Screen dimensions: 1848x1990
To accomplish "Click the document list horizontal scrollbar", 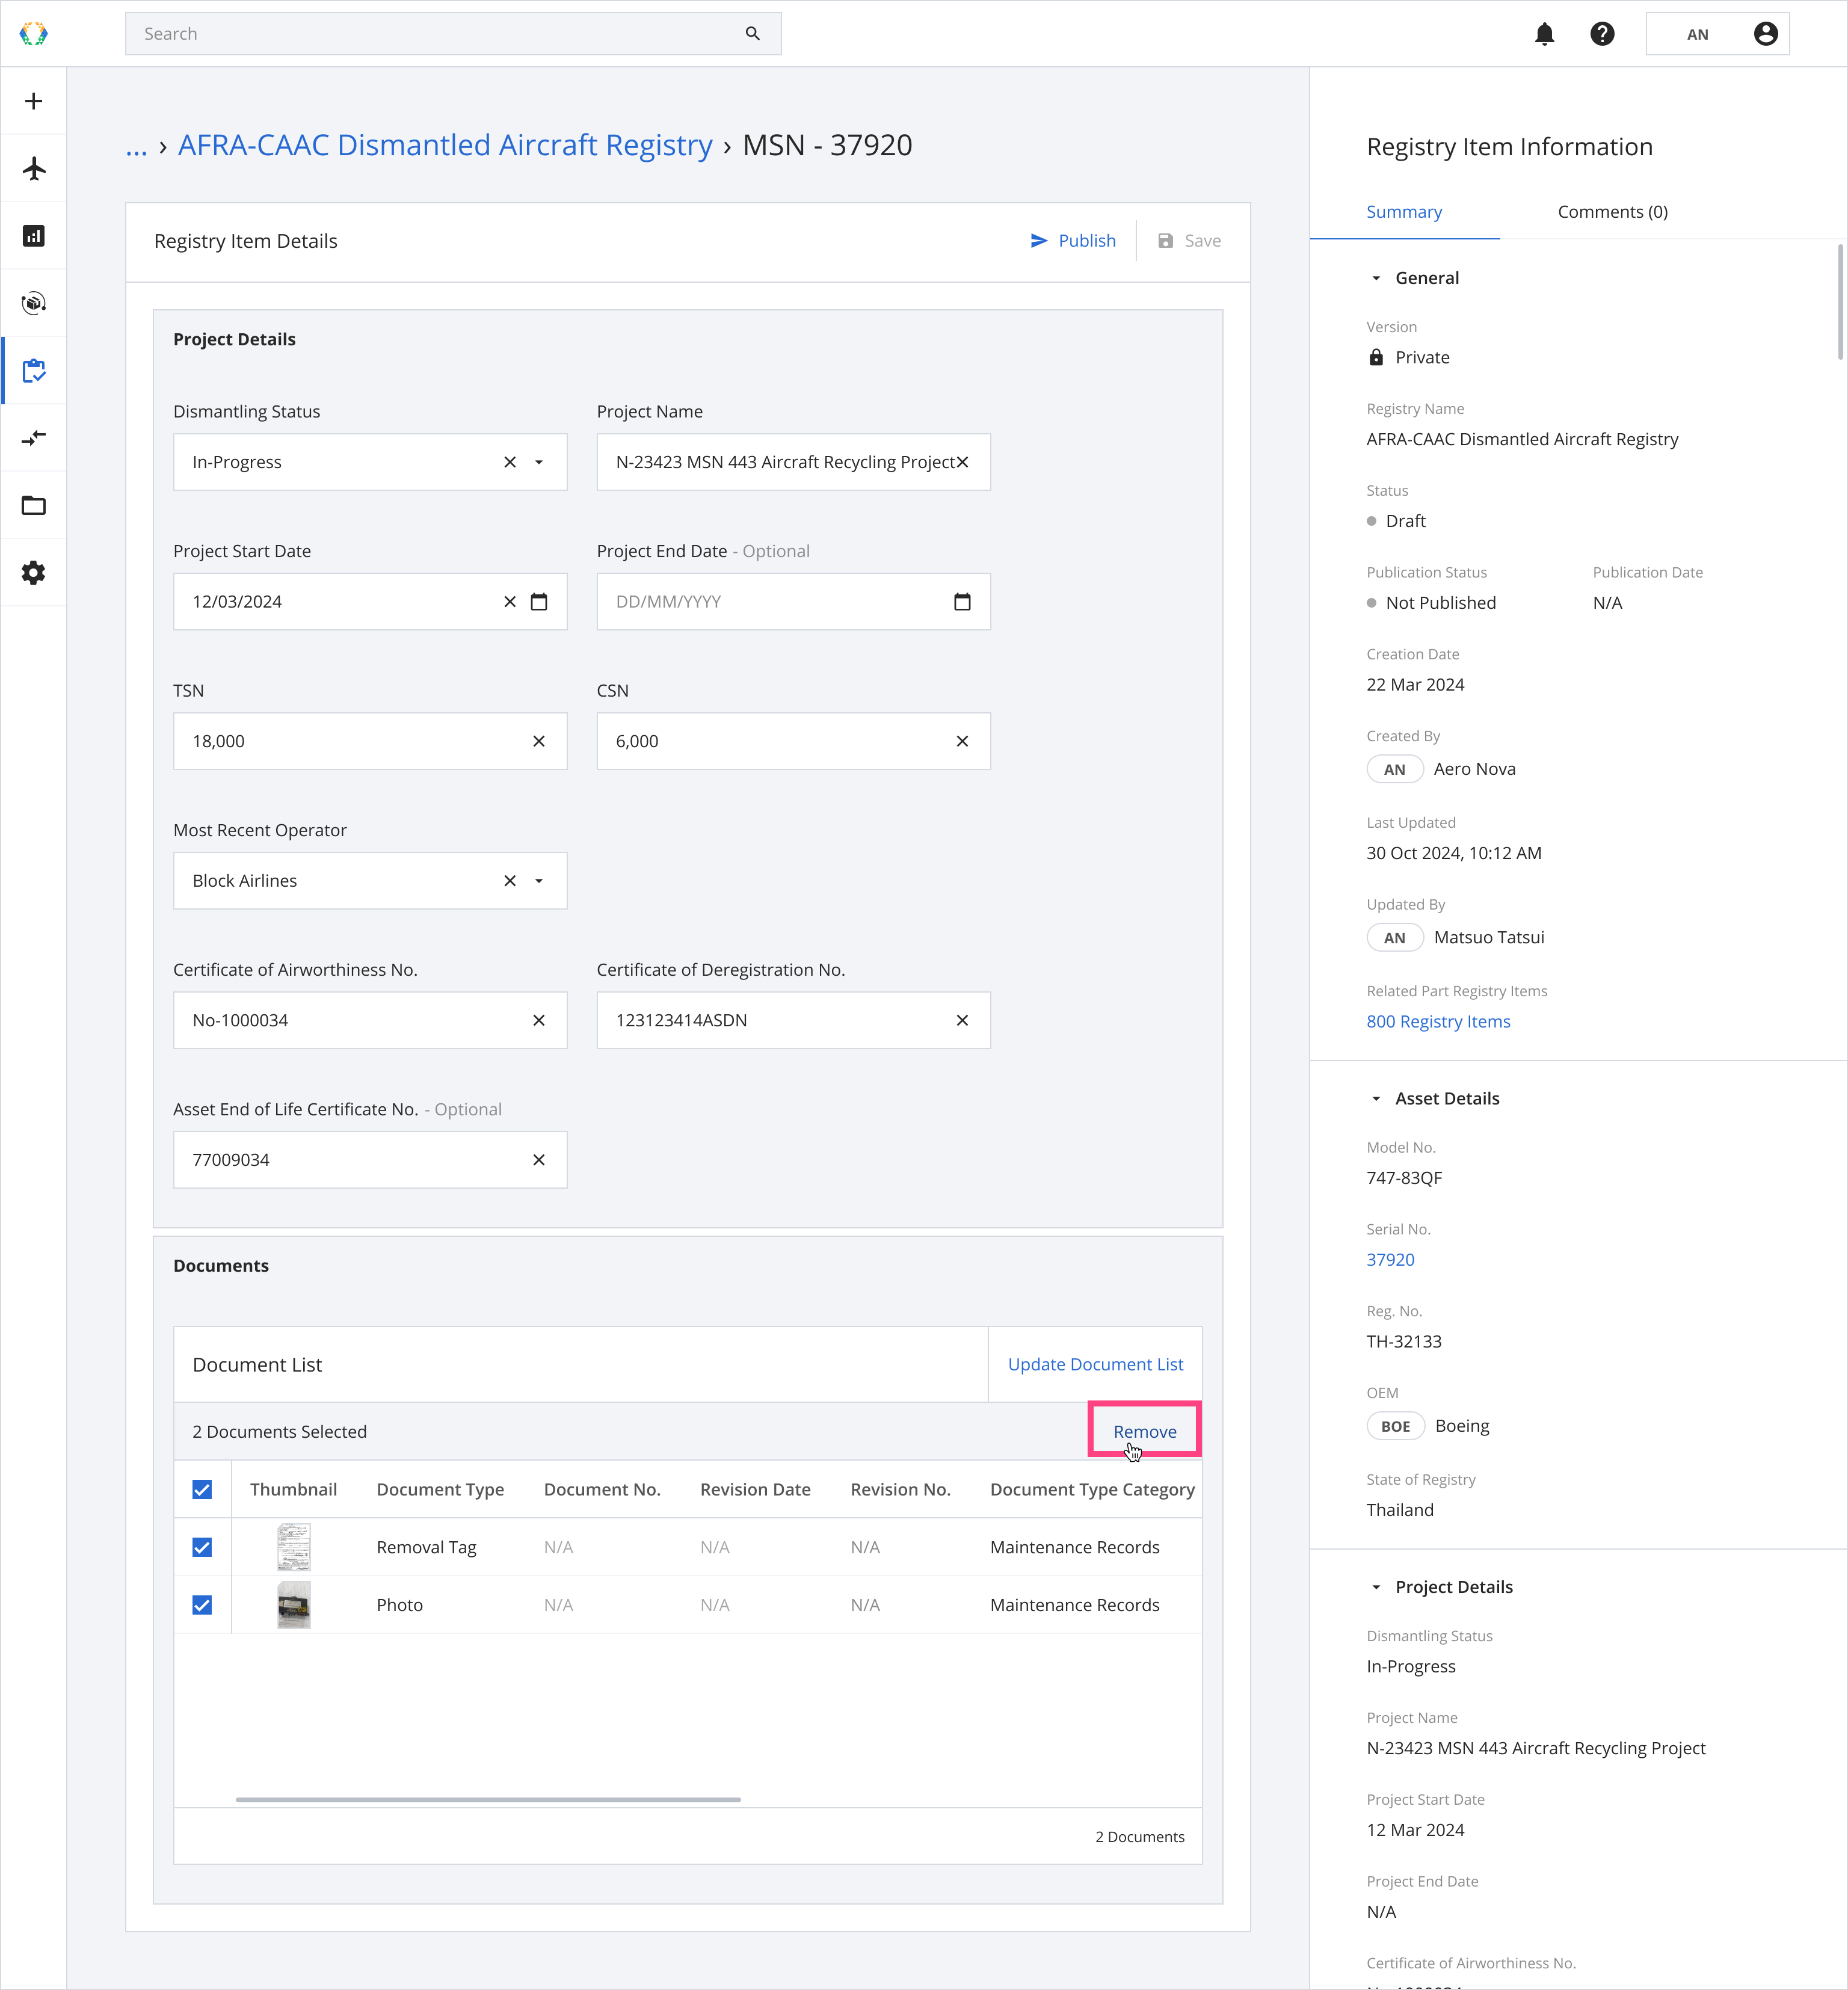I will point(488,1799).
